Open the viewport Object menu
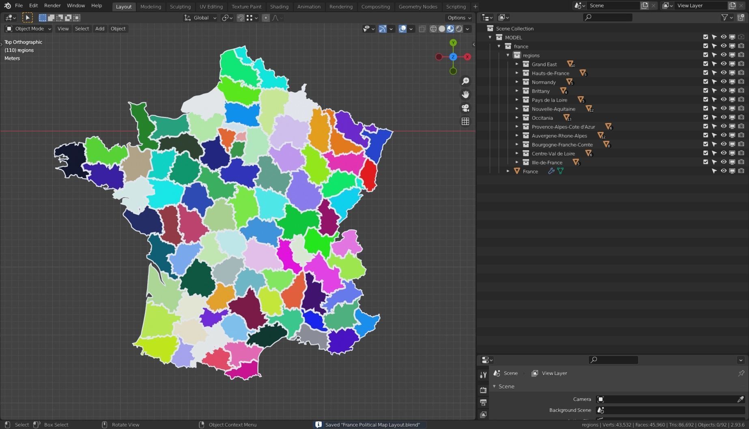The height and width of the screenshot is (429, 749). pyautogui.click(x=118, y=29)
